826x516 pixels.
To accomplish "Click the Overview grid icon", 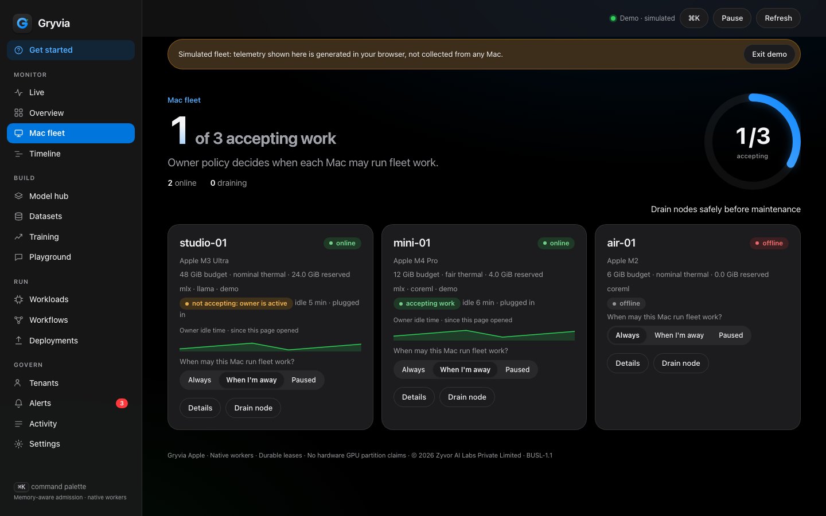I will [19, 113].
